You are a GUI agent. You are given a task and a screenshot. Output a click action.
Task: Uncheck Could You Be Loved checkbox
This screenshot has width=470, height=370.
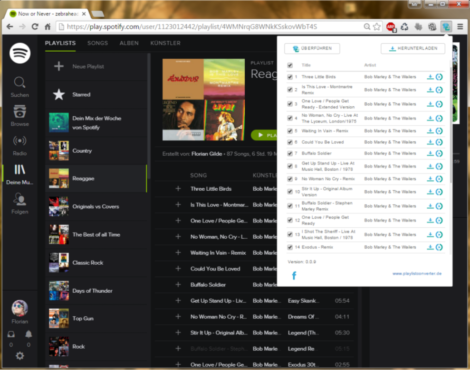(x=290, y=142)
